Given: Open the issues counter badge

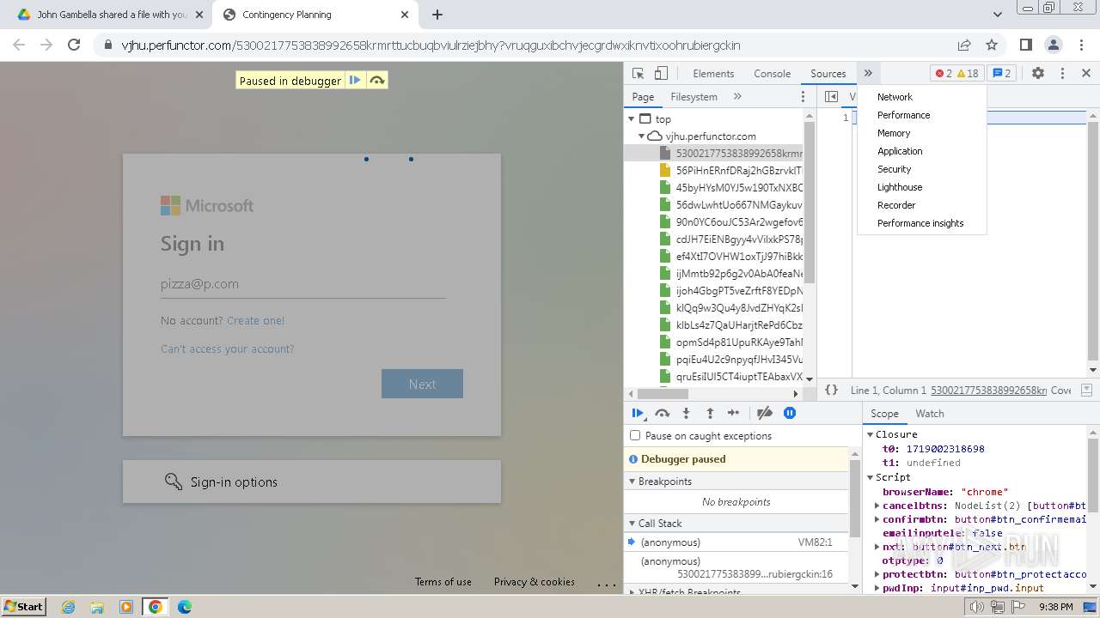Looking at the screenshot, I should tap(1002, 74).
